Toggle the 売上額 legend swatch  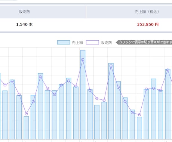(x=64, y=43)
